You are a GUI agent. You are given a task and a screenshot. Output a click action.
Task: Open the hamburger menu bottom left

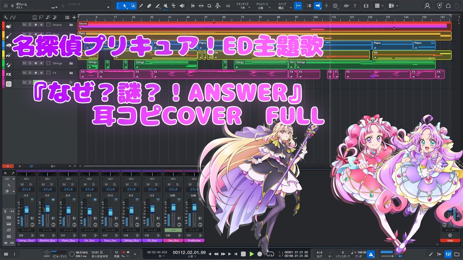click(6, 254)
